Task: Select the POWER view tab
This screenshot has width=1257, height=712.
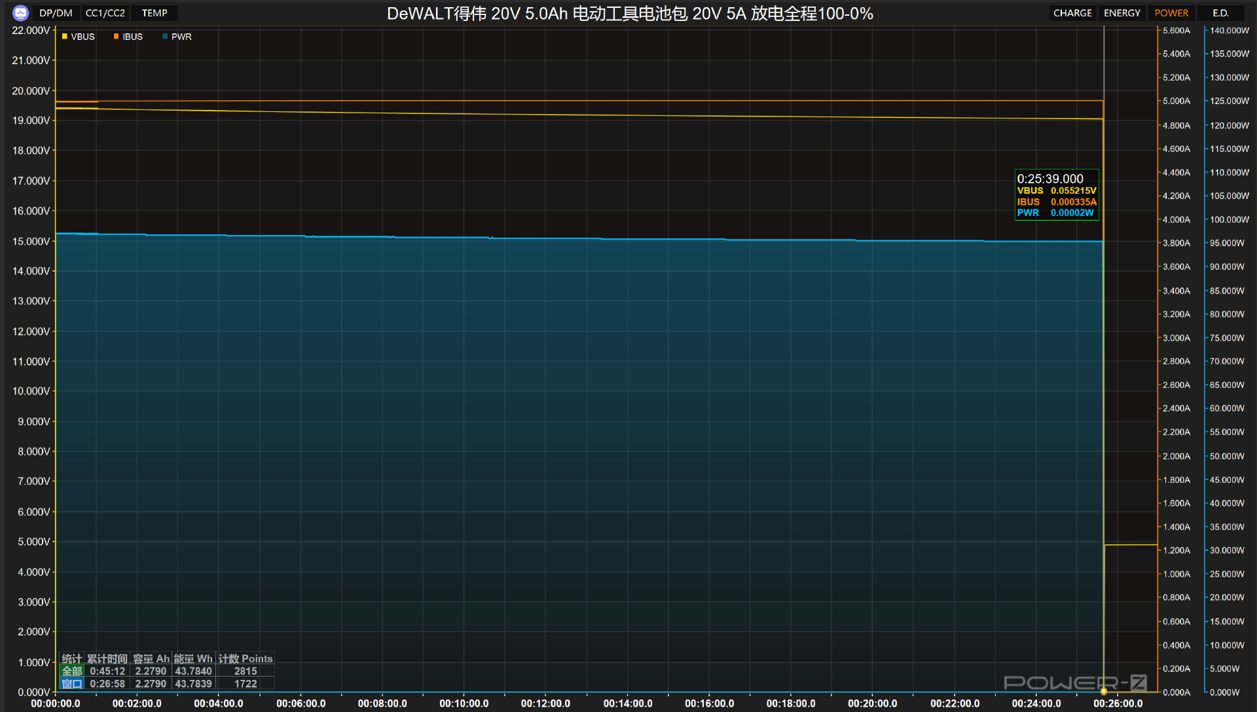Action: coord(1171,13)
